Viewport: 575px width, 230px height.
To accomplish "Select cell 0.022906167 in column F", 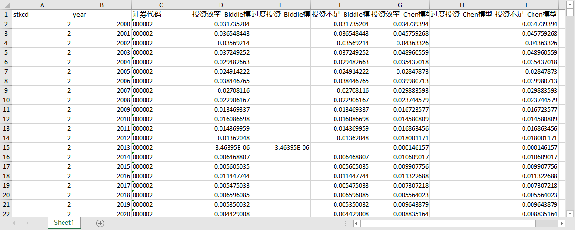I will click(x=340, y=100).
